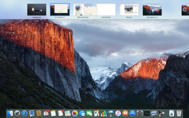Open iTunes music note icon

click(118, 113)
